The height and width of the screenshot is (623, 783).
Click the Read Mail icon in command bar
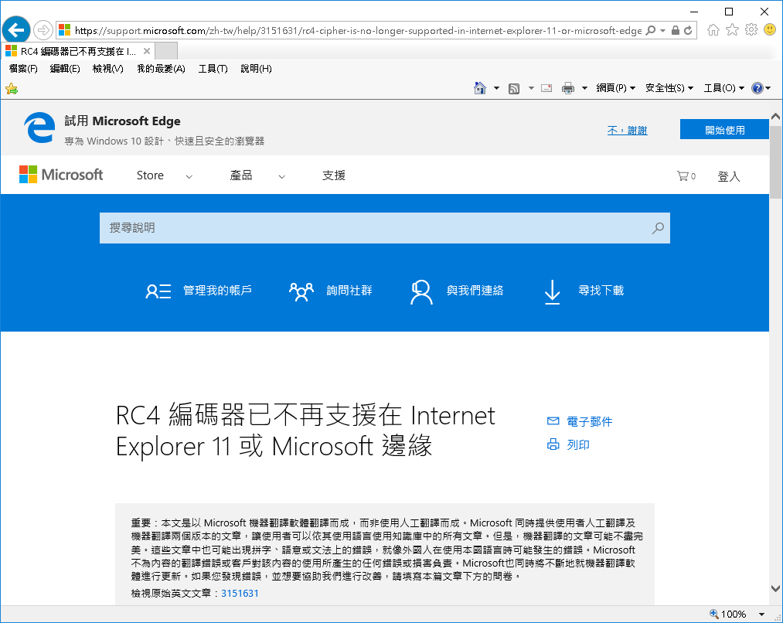click(546, 88)
